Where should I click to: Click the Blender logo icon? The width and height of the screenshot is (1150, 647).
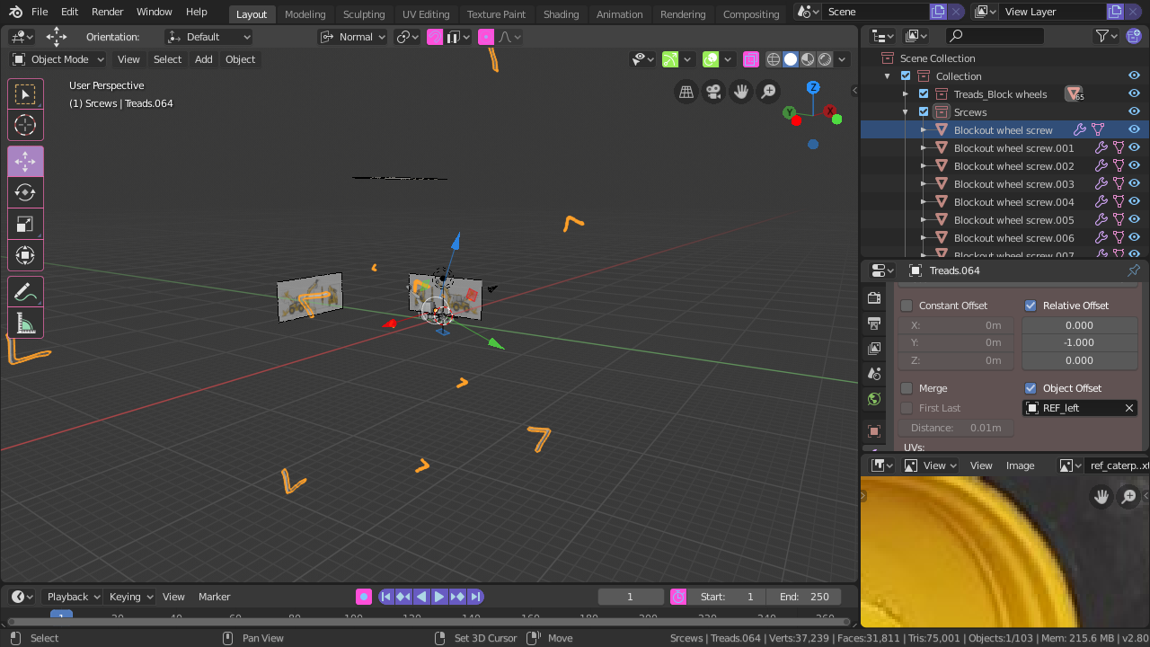(x=15, y=12)
